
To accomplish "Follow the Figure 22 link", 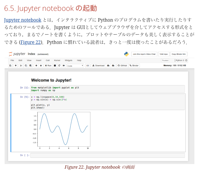I will [x=30, y=42].
